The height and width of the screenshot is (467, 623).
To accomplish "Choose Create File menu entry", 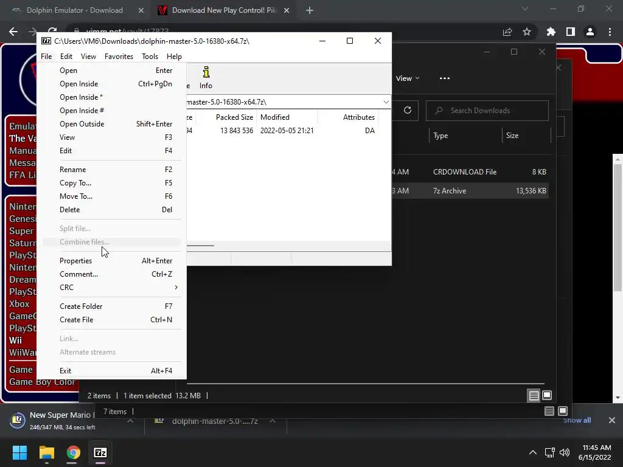I will (111, 320).
